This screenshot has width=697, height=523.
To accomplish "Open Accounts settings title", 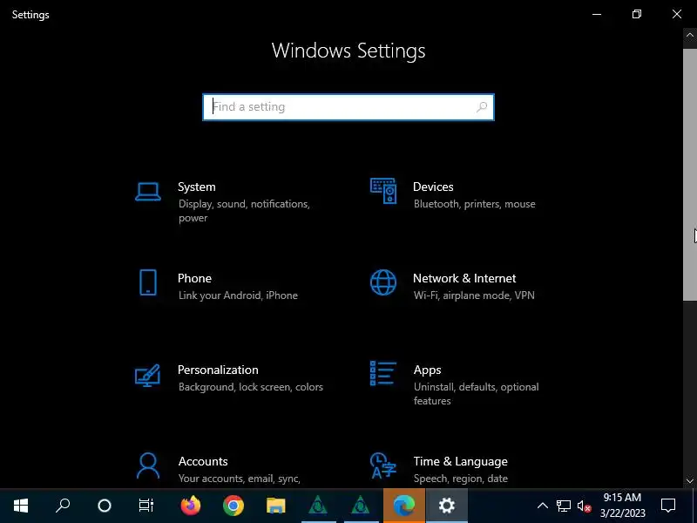I will point(203,461).
